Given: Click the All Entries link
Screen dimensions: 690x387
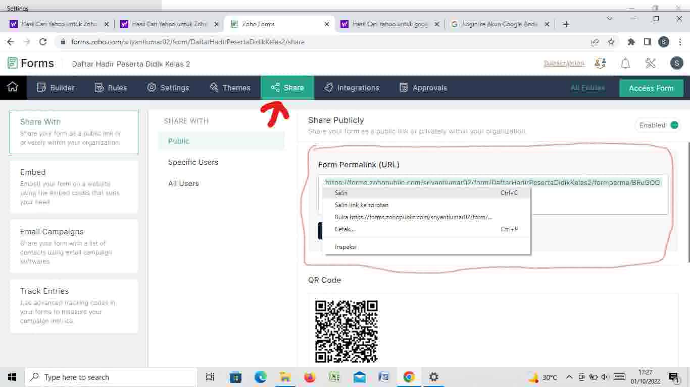Looking at the screenshot, I should [587, 88].
